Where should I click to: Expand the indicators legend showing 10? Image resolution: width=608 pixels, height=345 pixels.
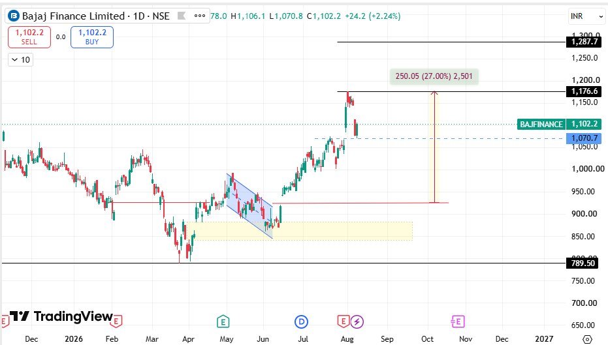click(x=20, y=59)
